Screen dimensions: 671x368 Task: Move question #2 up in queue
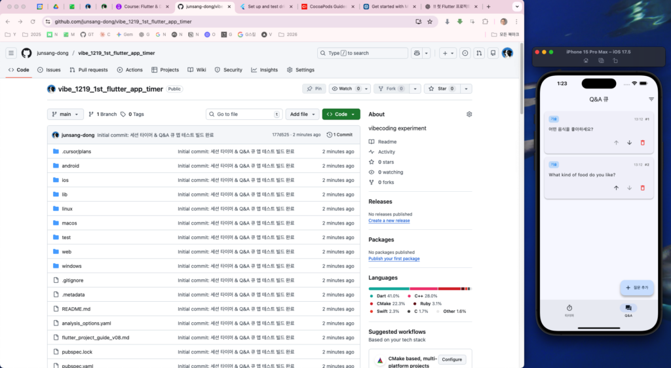(616, 188)
